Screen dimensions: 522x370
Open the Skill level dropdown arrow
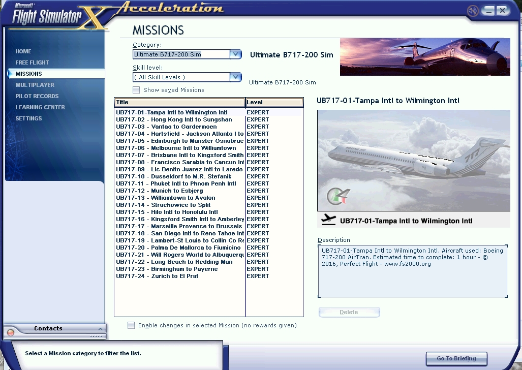pos(236,77)
